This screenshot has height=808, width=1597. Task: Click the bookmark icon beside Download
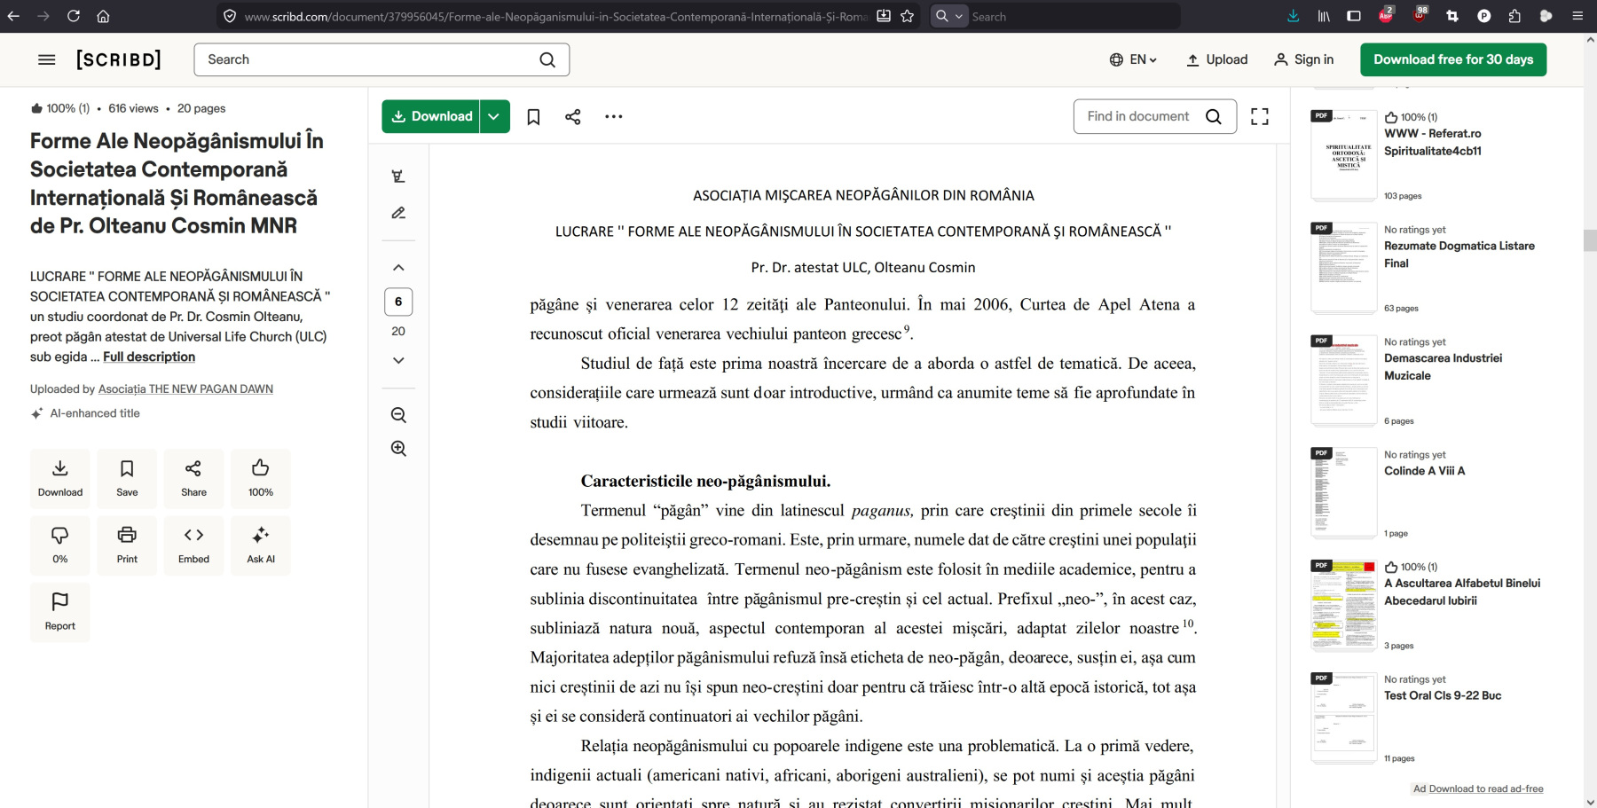click(x=533, y=117)
